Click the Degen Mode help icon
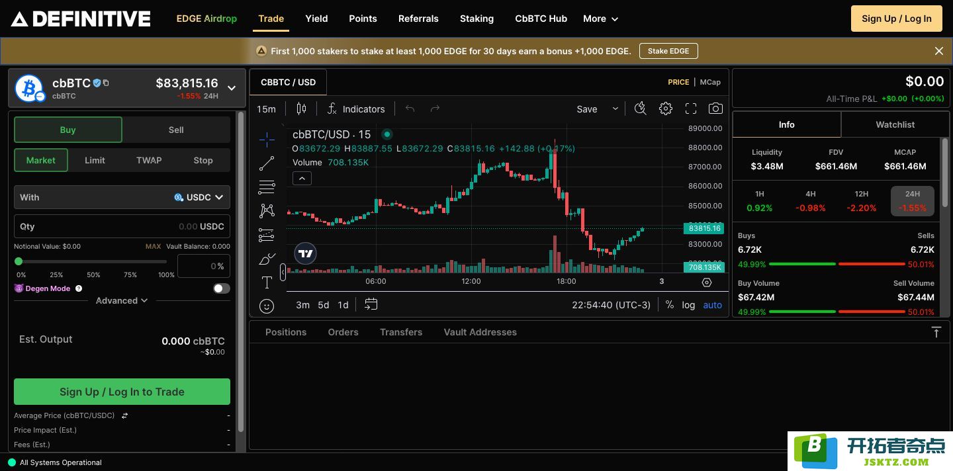953x471 pixels. tap(79, 288)
